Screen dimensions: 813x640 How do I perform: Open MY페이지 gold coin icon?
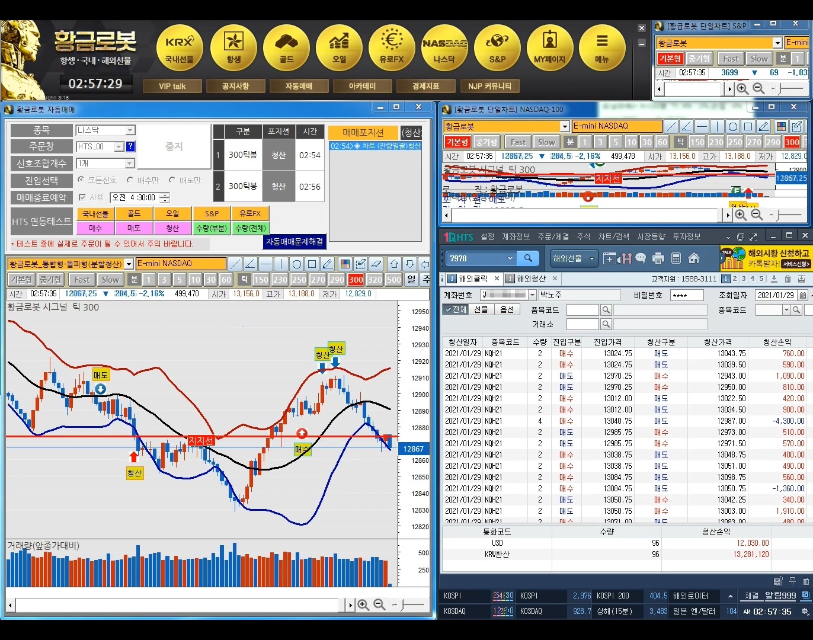(550, 47)
